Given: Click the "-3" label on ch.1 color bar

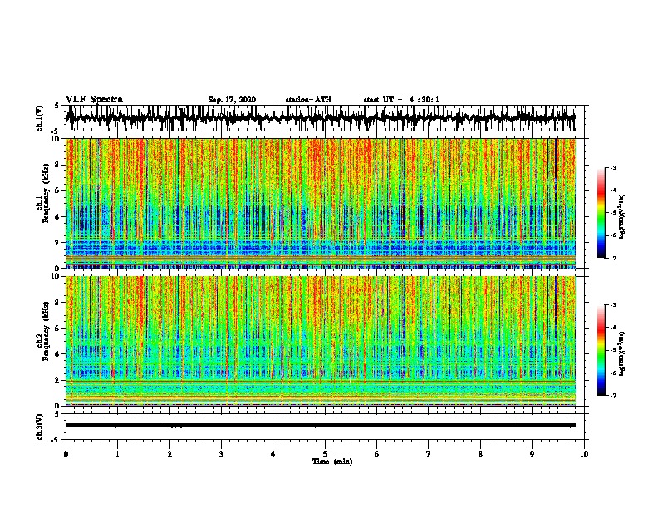Looking at the screenshot, I should pos(613,168).
